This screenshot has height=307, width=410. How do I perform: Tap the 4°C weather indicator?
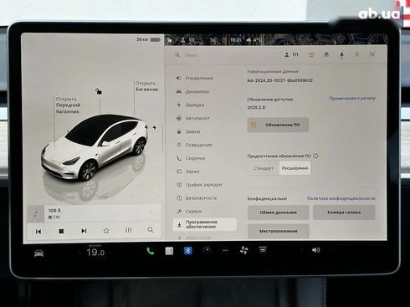click(254, 40)
